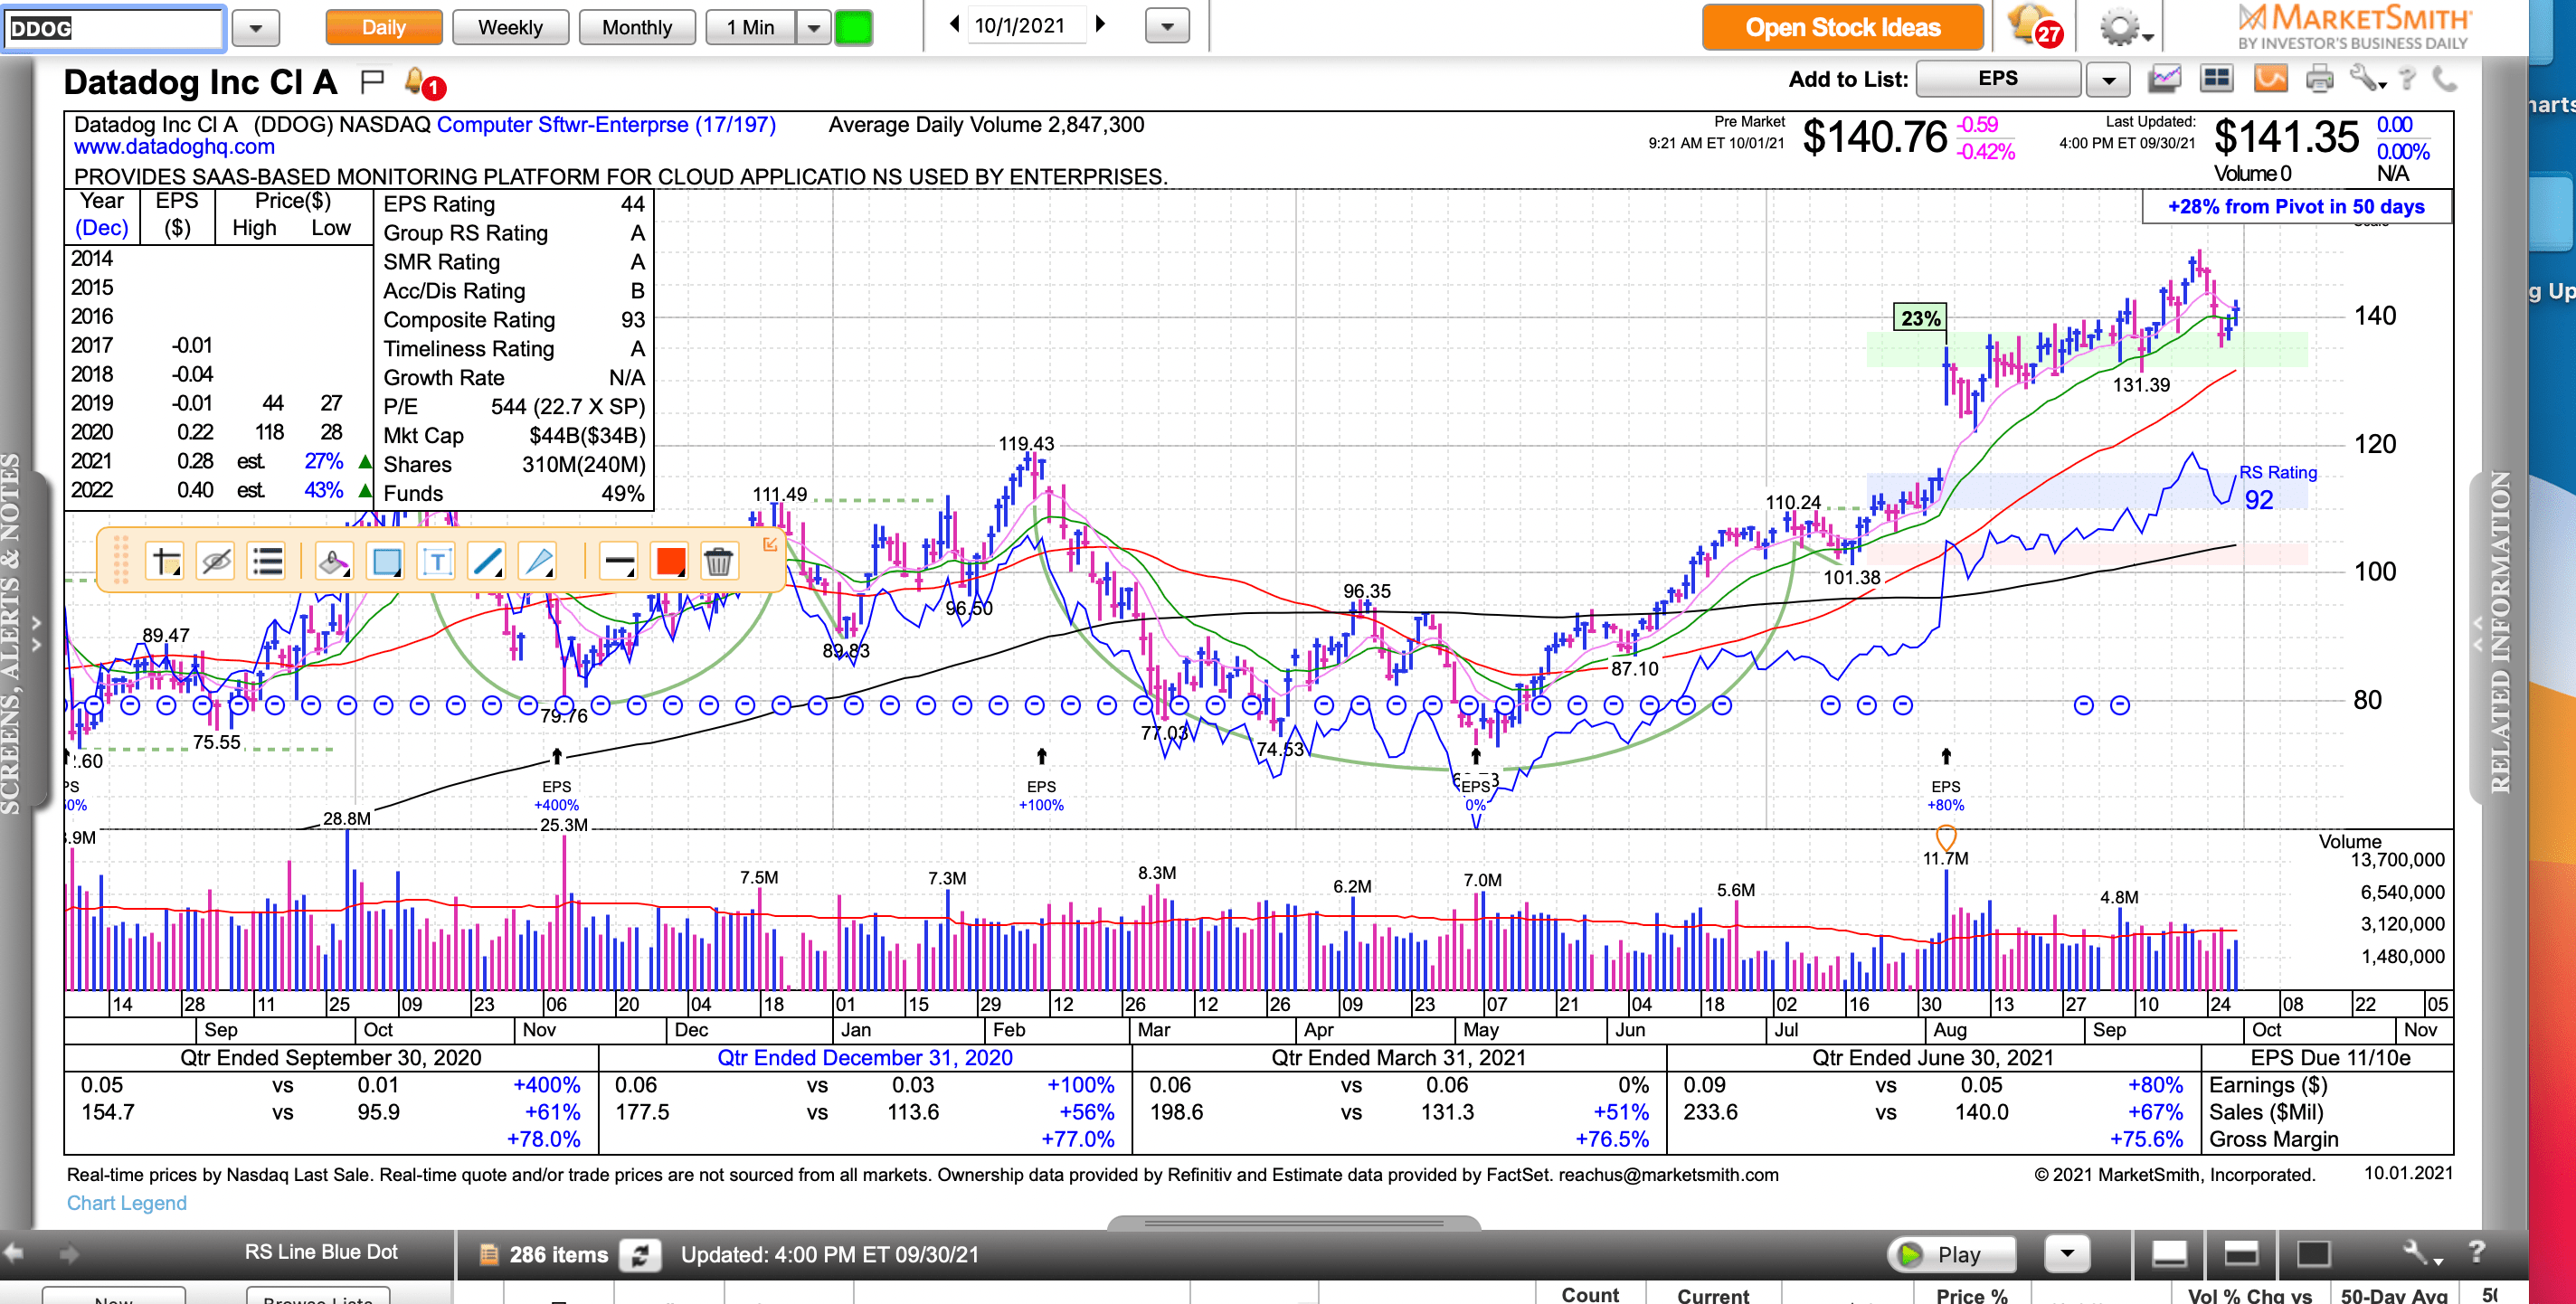Open the red annotation color swatch
The width and height of the screenshot is (2576, 1304).
click(x=670, y=562)
